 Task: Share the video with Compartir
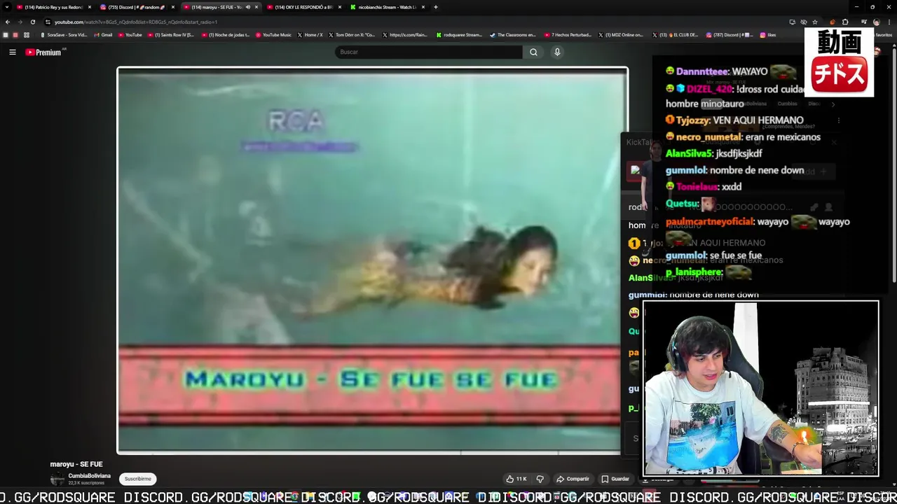573,479
